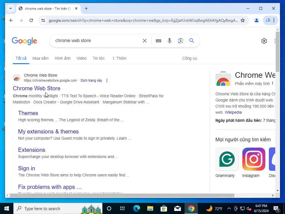Switch to the Video tab
Image resolution: width=285 pixels, height=214 pixels.
pyautogui.click(x=82, y=58)
